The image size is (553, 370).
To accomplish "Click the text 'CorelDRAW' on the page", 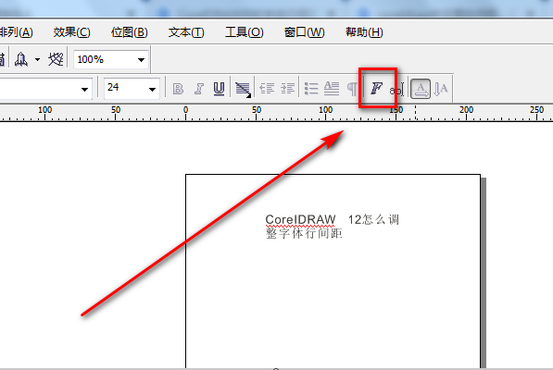I will click(300, 219).
